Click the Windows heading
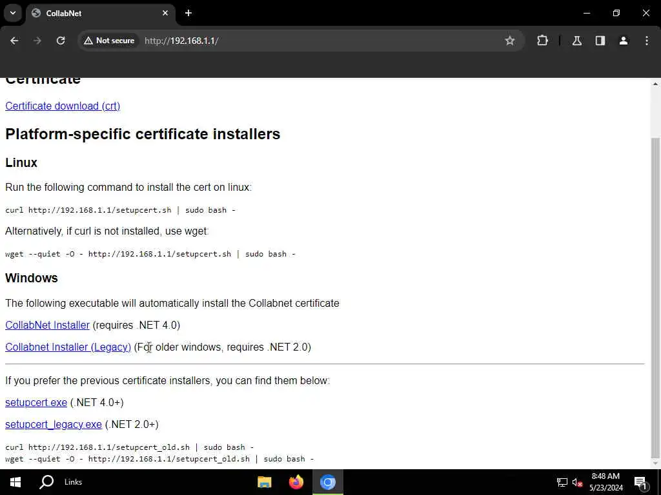This screenshot has width=661, height=495. [x=32, y=278]
